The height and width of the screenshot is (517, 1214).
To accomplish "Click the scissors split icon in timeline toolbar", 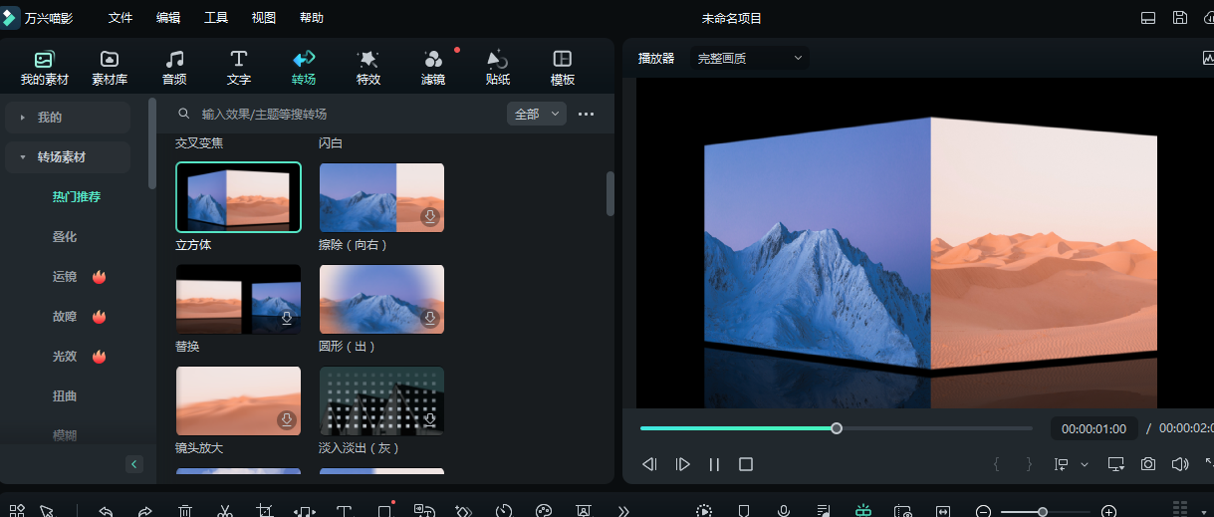I will pyautogui.click(x=225, y=511).
